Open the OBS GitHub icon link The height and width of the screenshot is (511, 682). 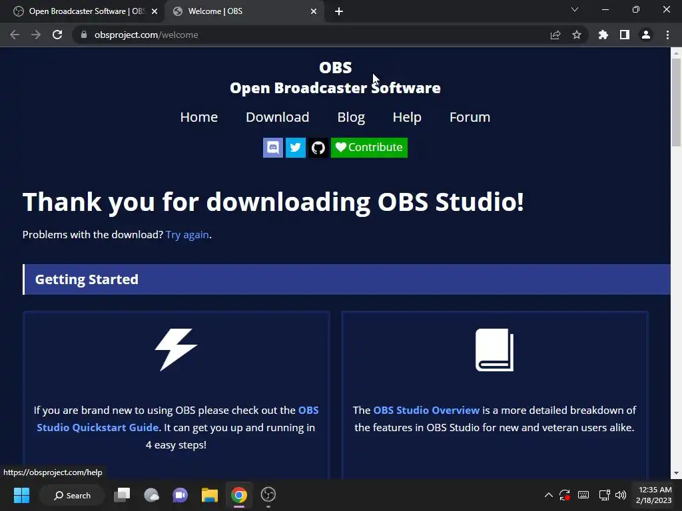[x=318, y=148]
